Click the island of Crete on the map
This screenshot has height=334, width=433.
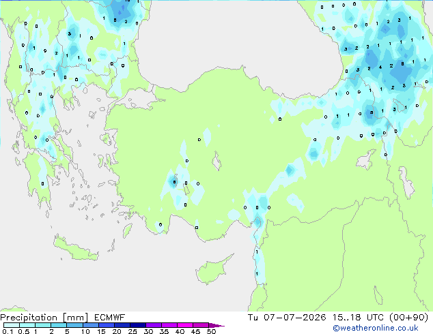click(75, 249)
